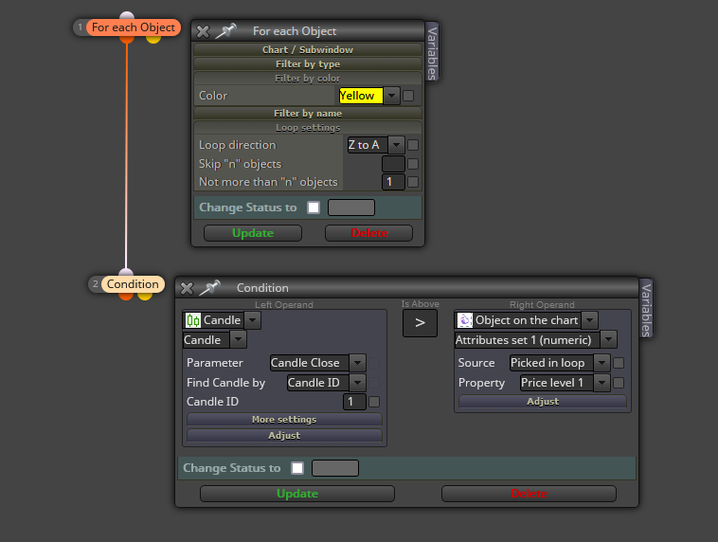Image resolution: width=718 pixels, height=542 pixels.
Task: Toggle the Not more than "n" objects checkbox
Action: coord(413,182)
